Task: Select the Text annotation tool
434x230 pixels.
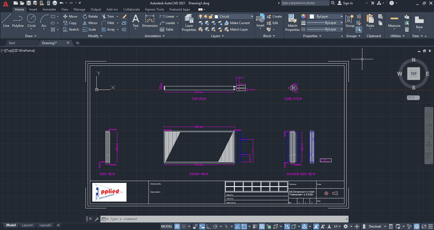Action: point(135,21)
